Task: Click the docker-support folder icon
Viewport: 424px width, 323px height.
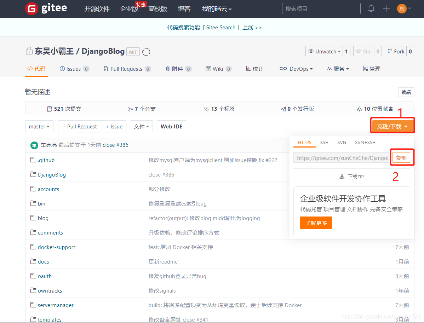Action: (x=33, y=247)
